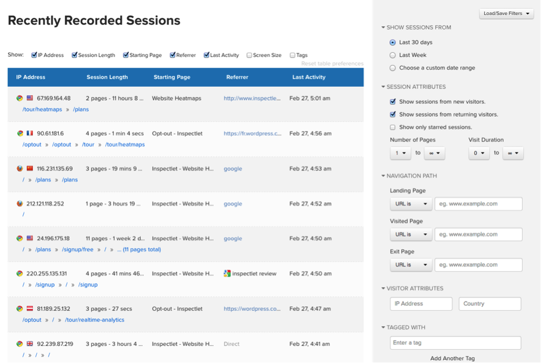
Task: Click the French flag beside 90.61.181.6
Action: (x=30, y=133)
